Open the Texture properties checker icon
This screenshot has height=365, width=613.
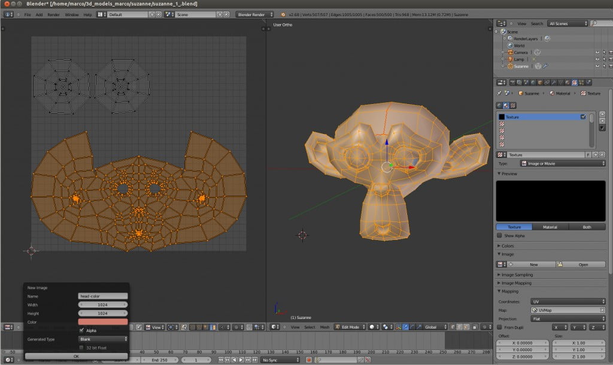pos(574,83)
